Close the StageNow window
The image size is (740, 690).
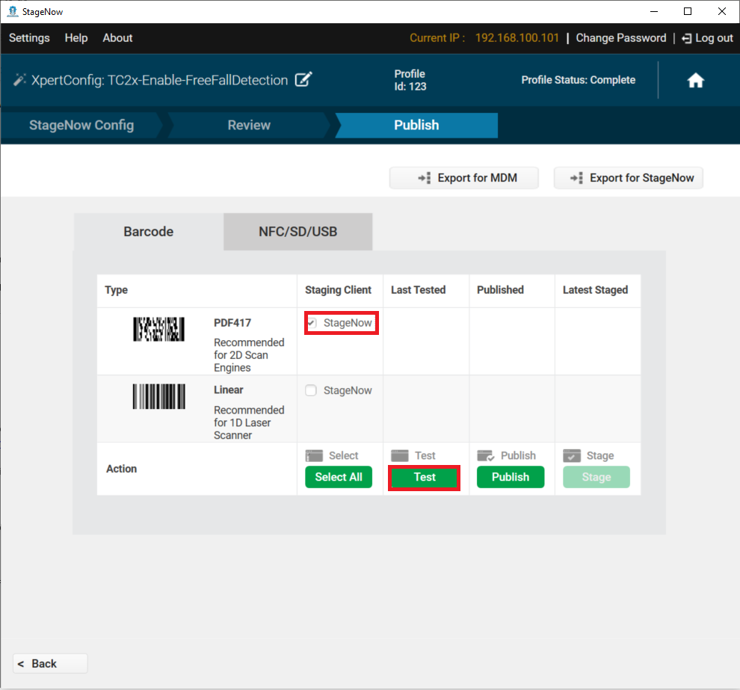[721, 11]
